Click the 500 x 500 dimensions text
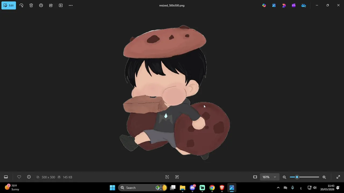The image size is (344, 193). (48, 177)
